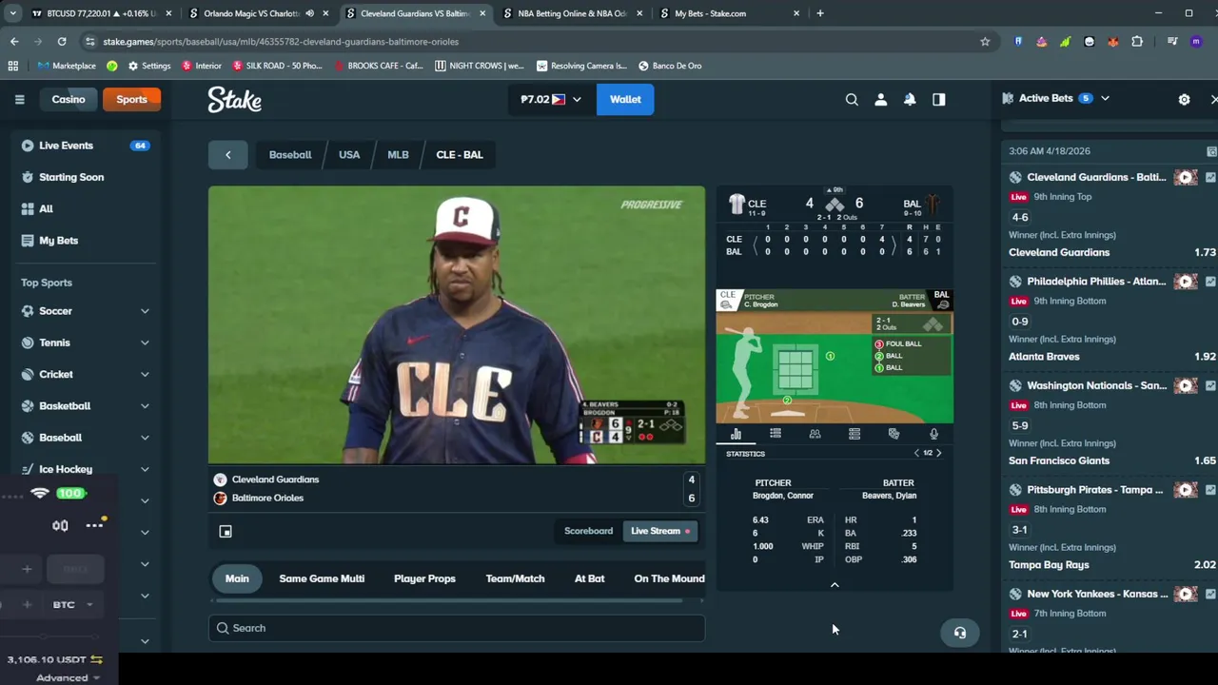The width and height of the screenshot is (1218, 685).
Task: Open the balance currency dropdown
Action: tap(550, 99)
